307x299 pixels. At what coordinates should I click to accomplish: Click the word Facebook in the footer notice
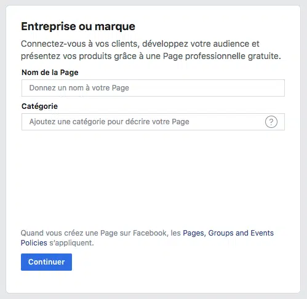tap(151, 233)
